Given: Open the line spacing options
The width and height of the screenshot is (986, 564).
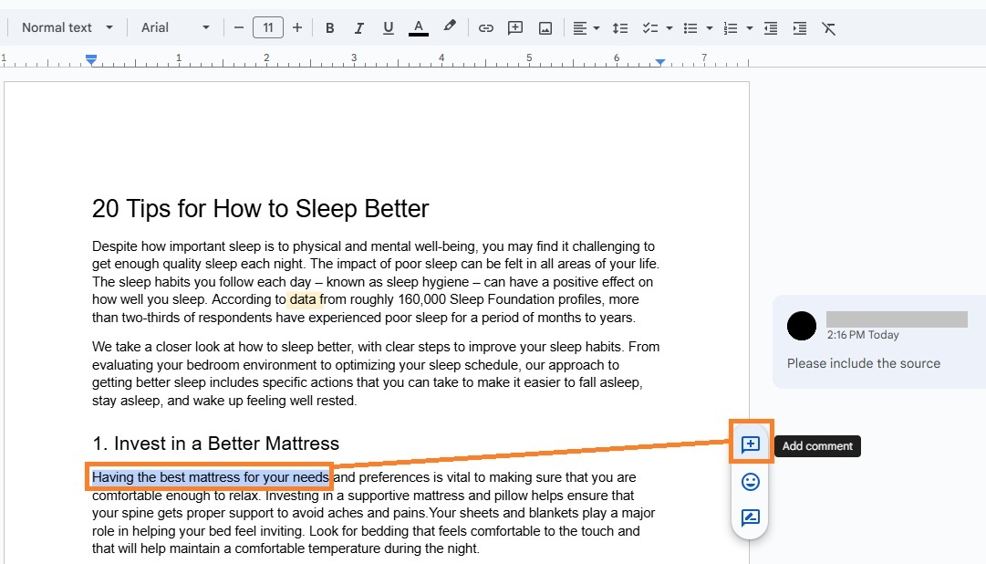Looking at the screenshot, I should pyautogui.click(x=620, y=27).
